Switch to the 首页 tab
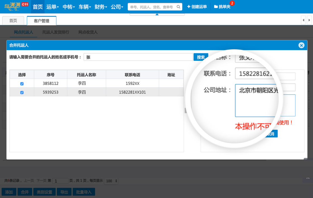The image size is (313, 198). pyautogui.click(x=13, y=21)
